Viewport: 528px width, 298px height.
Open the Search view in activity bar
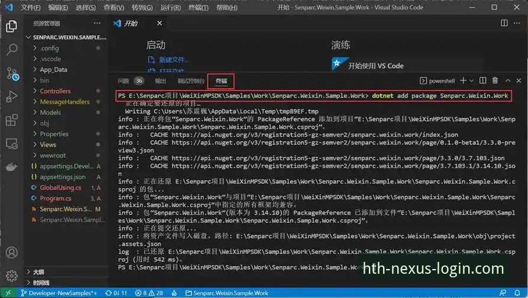(11, 50)
